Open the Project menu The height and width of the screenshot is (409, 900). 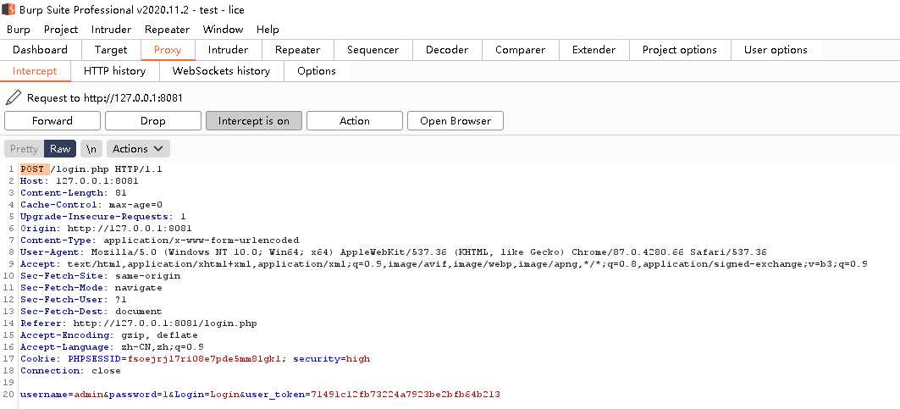tap(61, 30)
